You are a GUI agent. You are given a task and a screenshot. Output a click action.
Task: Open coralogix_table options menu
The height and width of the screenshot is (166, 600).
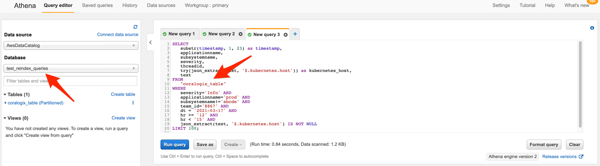coord(133,103)
